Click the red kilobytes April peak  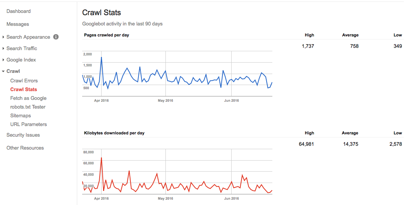[101, 158]
